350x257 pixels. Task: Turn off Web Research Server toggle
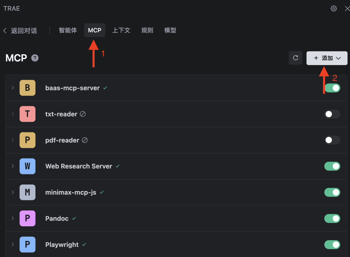(x=332, y=166)
